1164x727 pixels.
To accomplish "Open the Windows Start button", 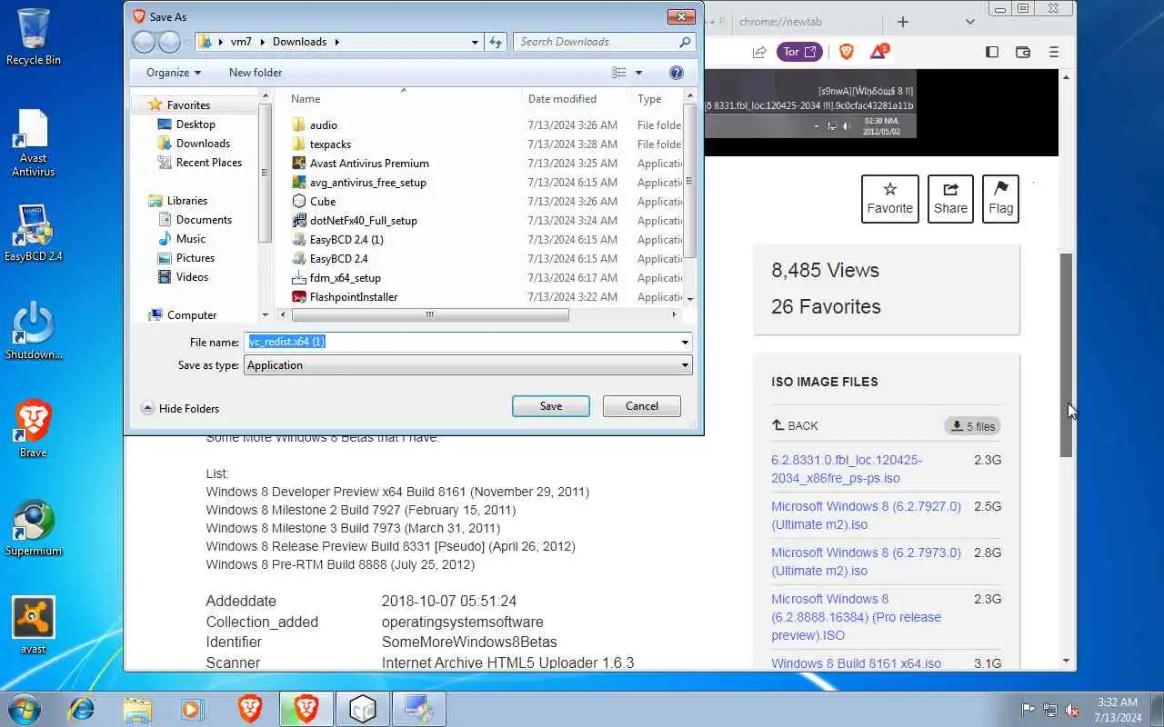I will point(25,708).
